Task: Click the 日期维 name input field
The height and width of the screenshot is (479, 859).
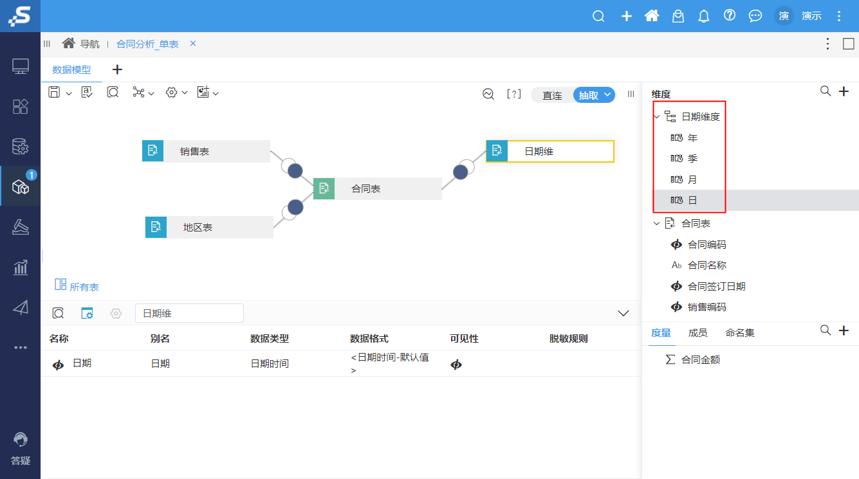Action: [x=189, y=313]
